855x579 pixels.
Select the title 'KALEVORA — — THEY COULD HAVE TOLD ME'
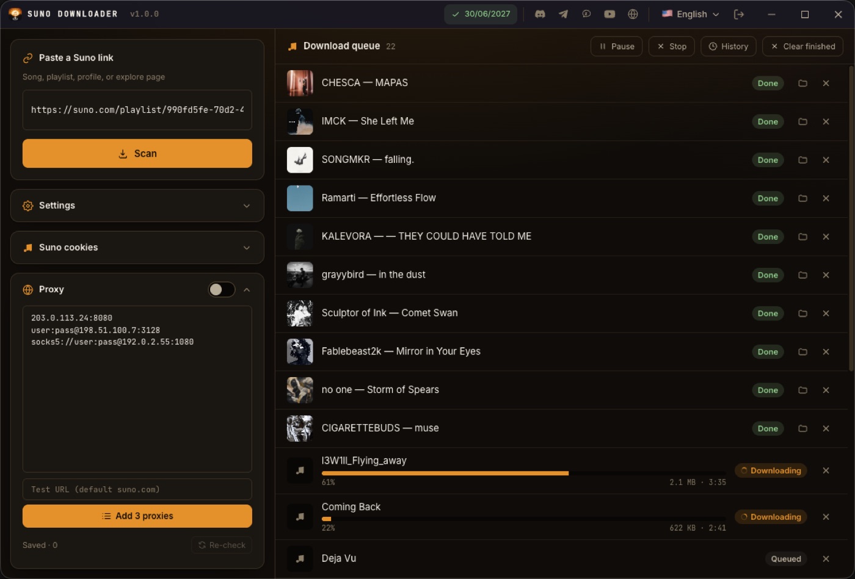pos(426,236)
